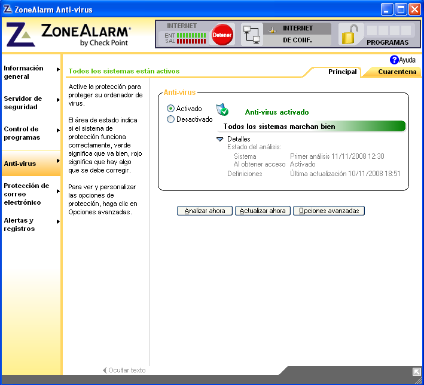424x385 pixels.
Task: Click the Internet zone network icon
Action: (x=272, y=30)
